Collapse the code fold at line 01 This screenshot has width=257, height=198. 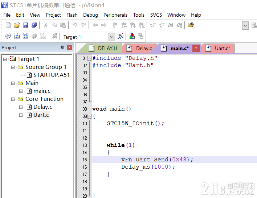click(x=90, y=58)
